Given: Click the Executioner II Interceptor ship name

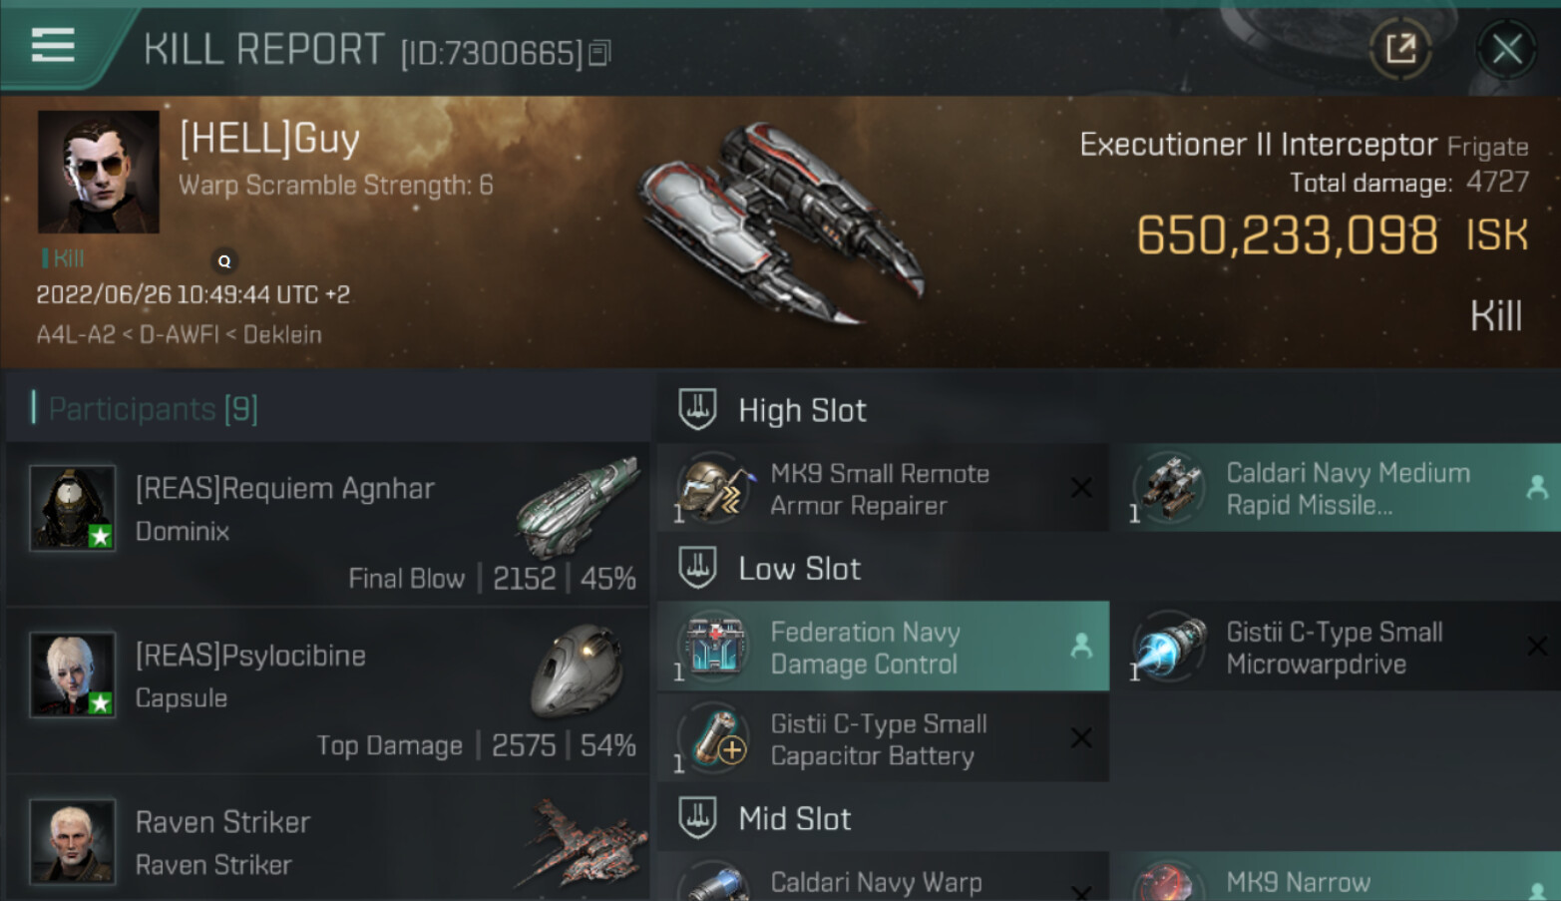Looking at the screenshot, I should tap(1259, 145).
